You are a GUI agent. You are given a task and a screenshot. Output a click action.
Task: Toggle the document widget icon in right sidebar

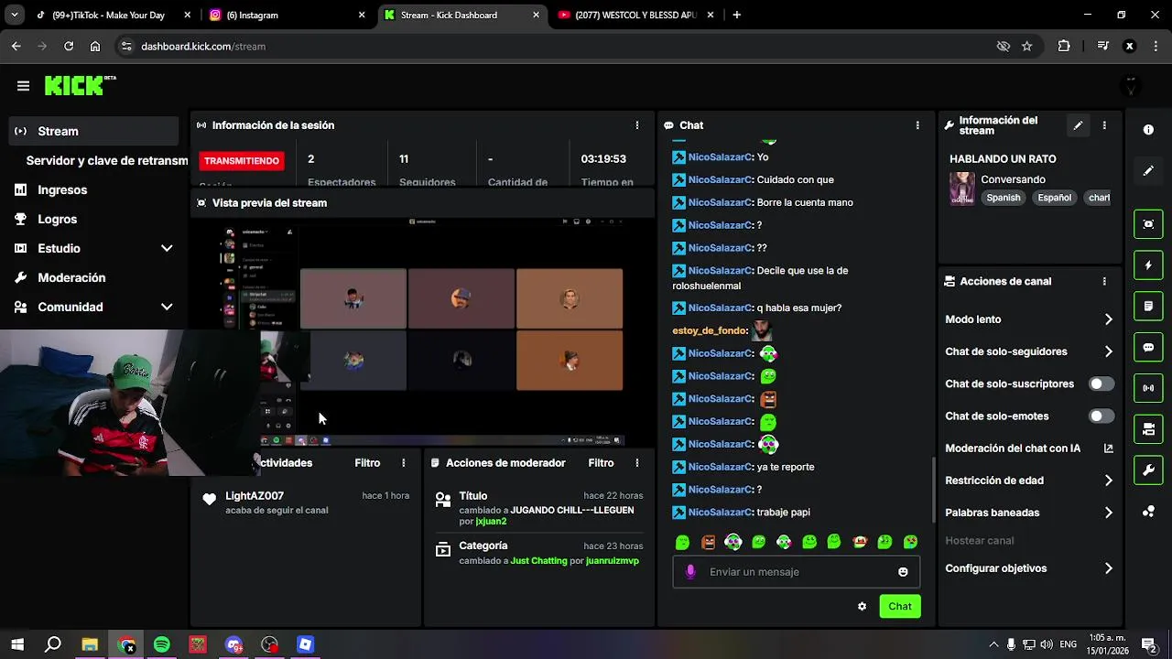coord(1148,306)
